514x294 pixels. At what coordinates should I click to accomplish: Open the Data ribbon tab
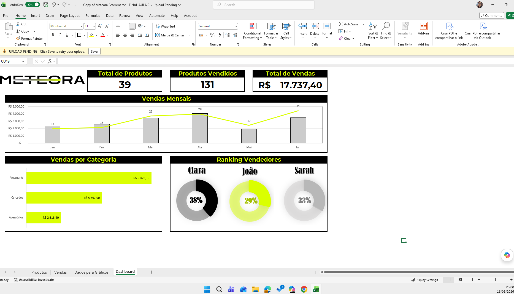[x=110, y=16]
